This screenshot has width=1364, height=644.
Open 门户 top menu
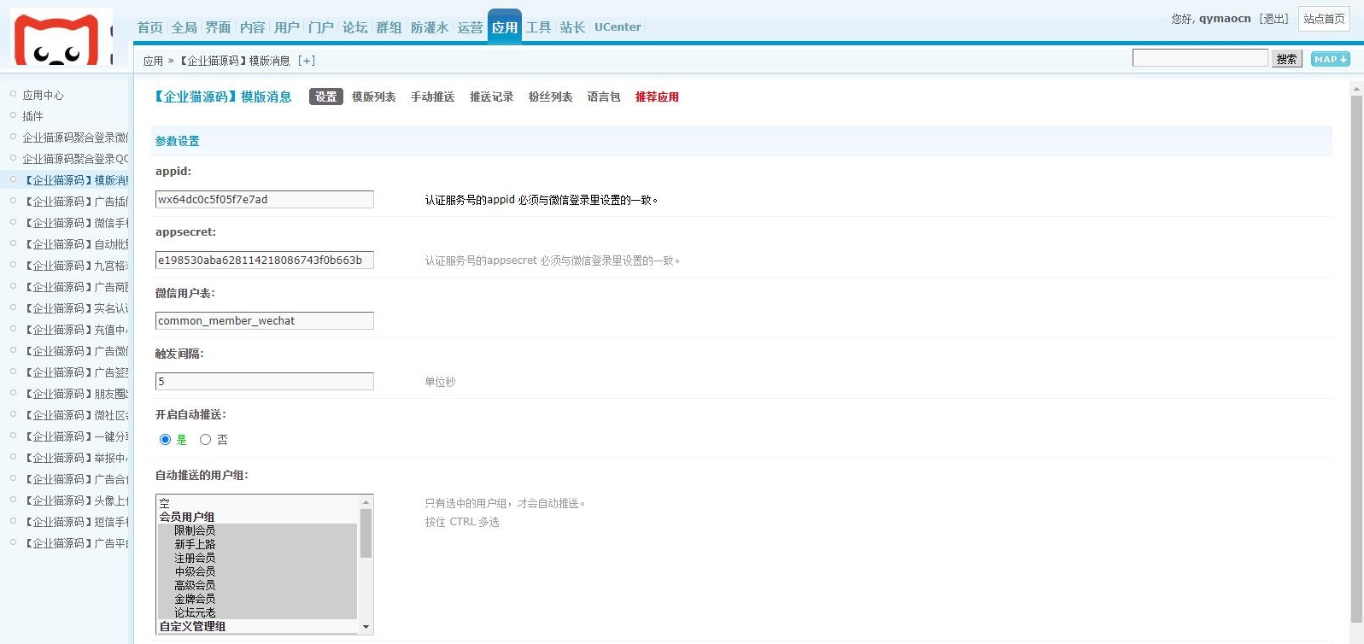click(321, 27)
